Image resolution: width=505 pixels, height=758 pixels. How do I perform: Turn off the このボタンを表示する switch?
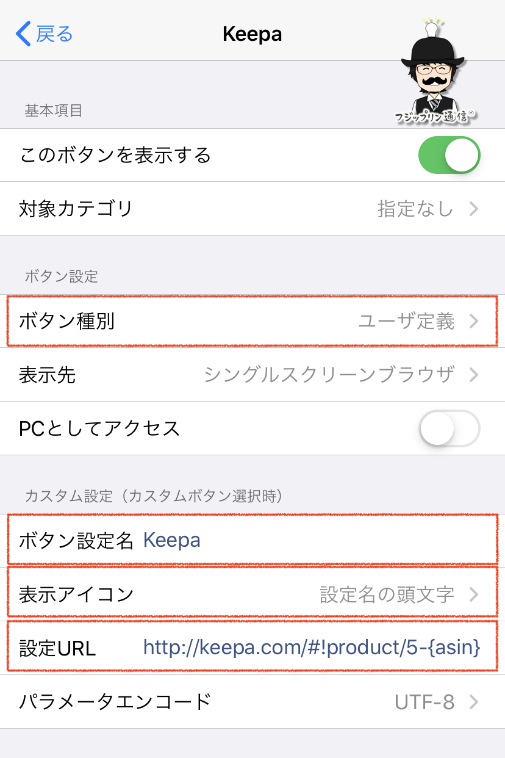click(x=449, y=155)
